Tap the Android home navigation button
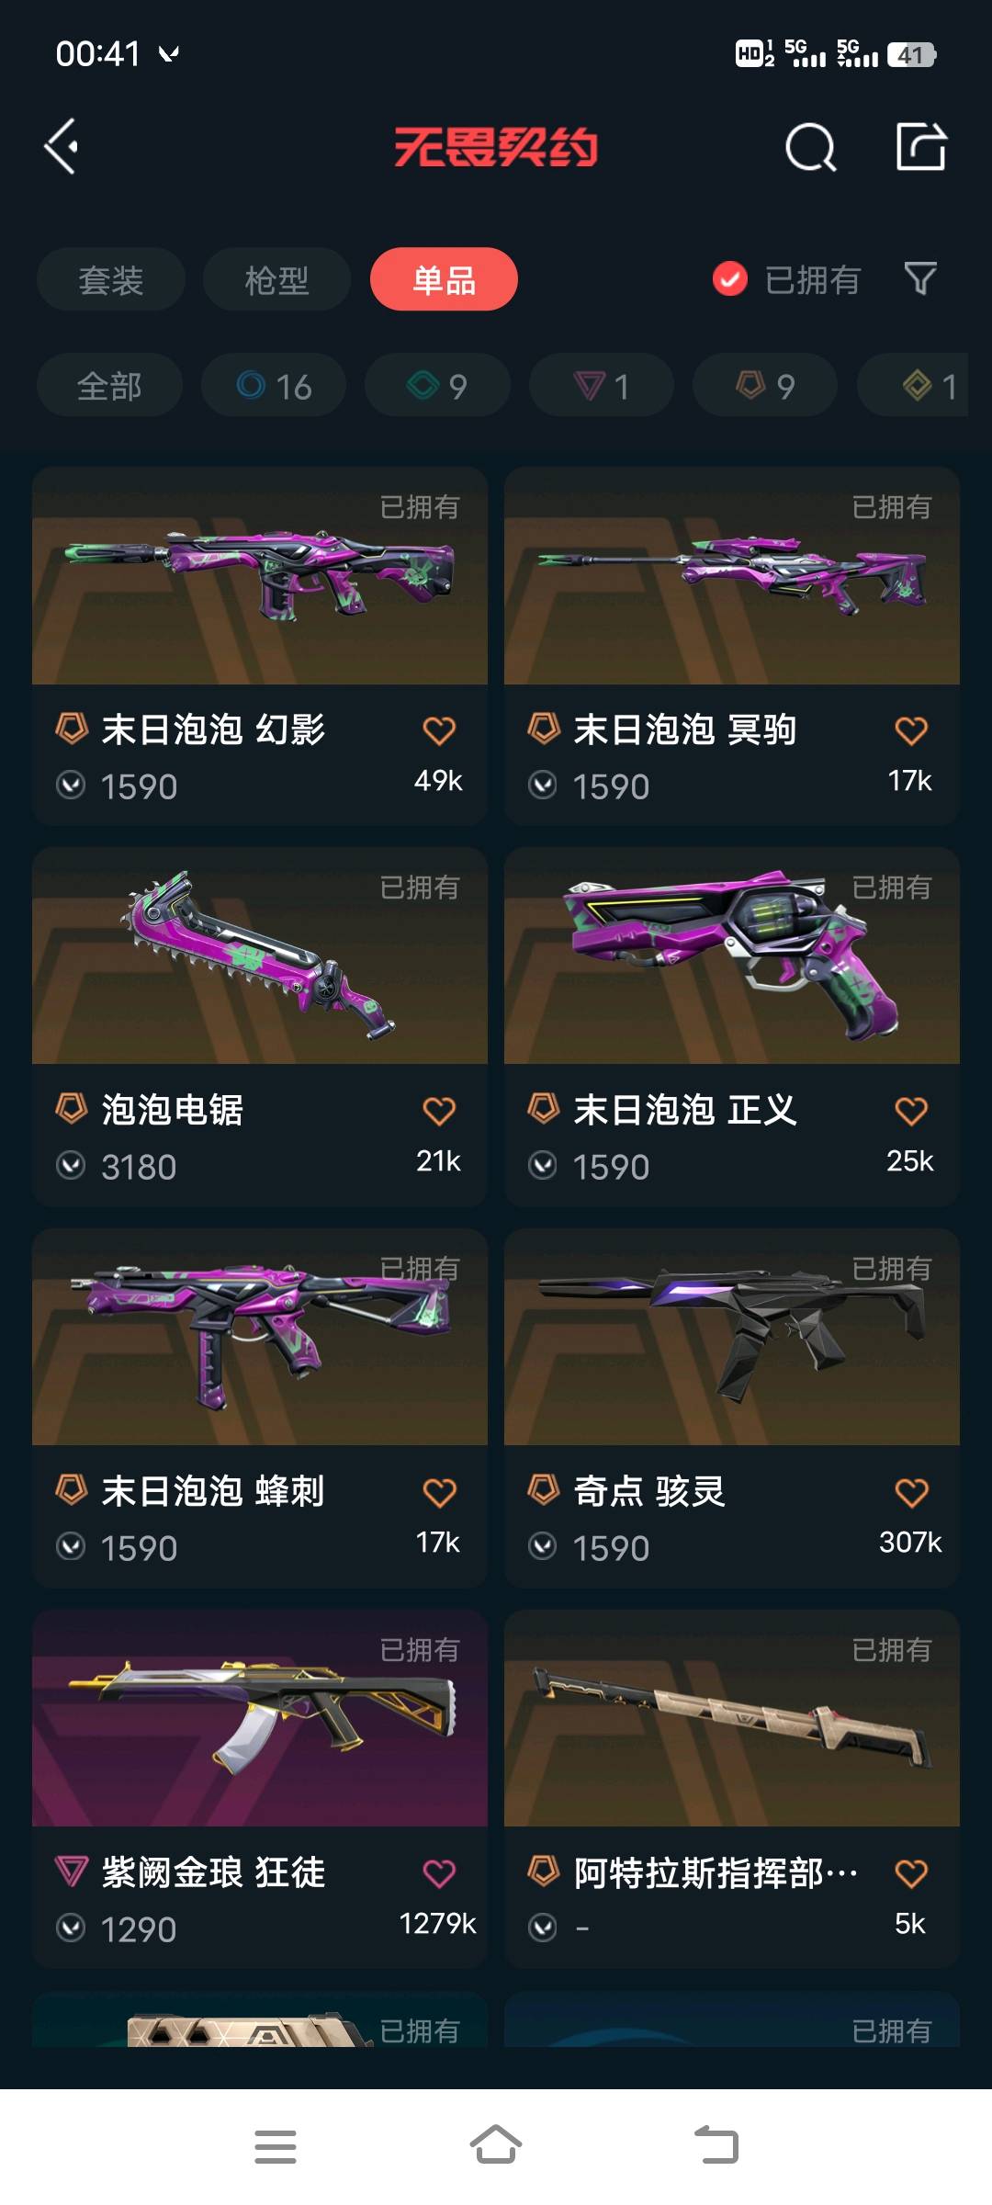Image resolution: width=992 pixels, height=2205 pixels. tap(496, 2146)
